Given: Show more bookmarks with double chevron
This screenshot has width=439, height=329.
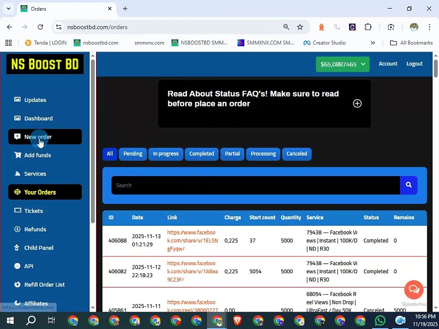Looking at the screenshot, I should point(373,43).
